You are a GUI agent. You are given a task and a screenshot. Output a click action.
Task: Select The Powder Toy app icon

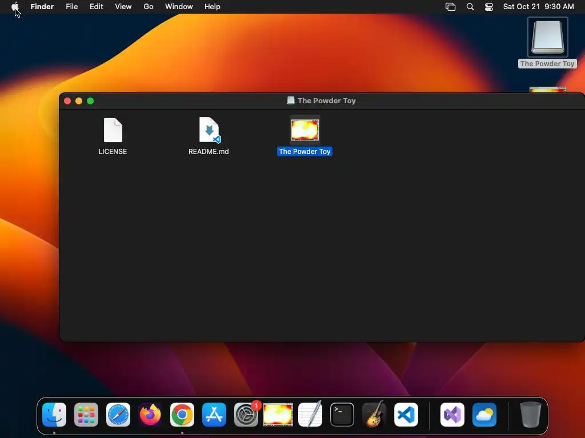click(305, 130)
